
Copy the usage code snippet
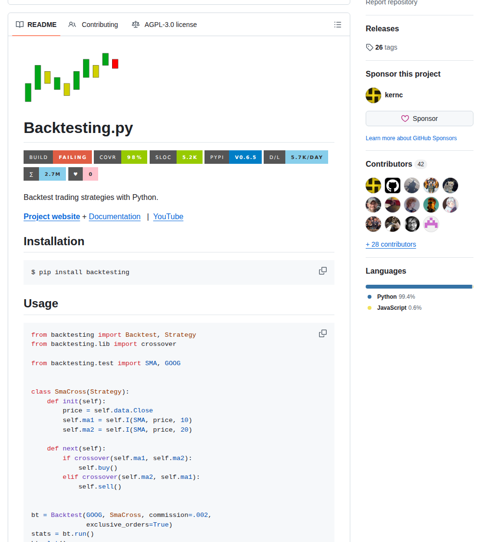click(x=323, y=333)
